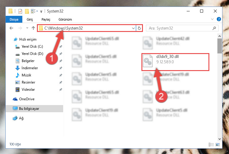Toggle pin for Yerel Disk (C:)

(61, 47)
